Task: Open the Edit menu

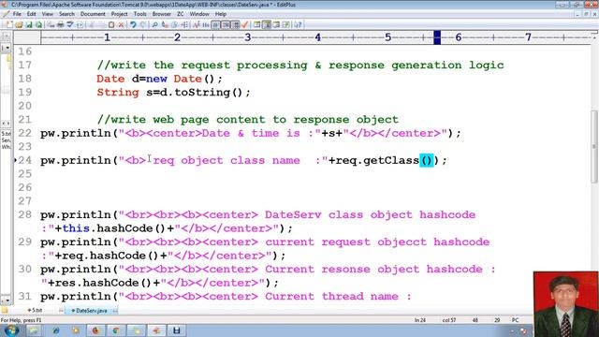Action: pos(31,14)
